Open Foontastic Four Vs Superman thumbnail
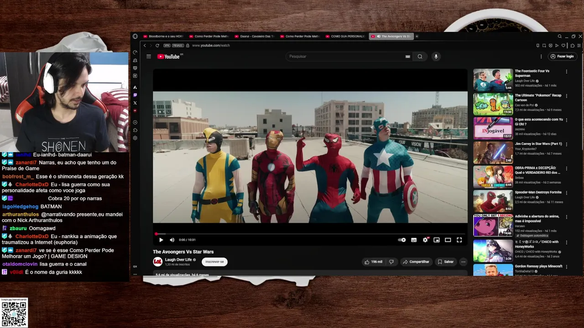The width and height of the screenshot is (584, 328). point(493,80)
